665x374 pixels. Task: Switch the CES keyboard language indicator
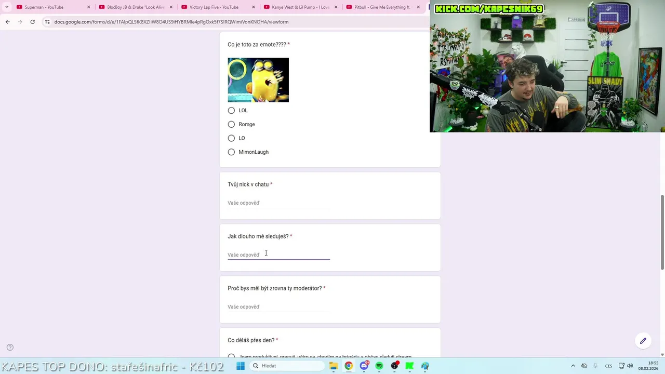click(608, 366)
